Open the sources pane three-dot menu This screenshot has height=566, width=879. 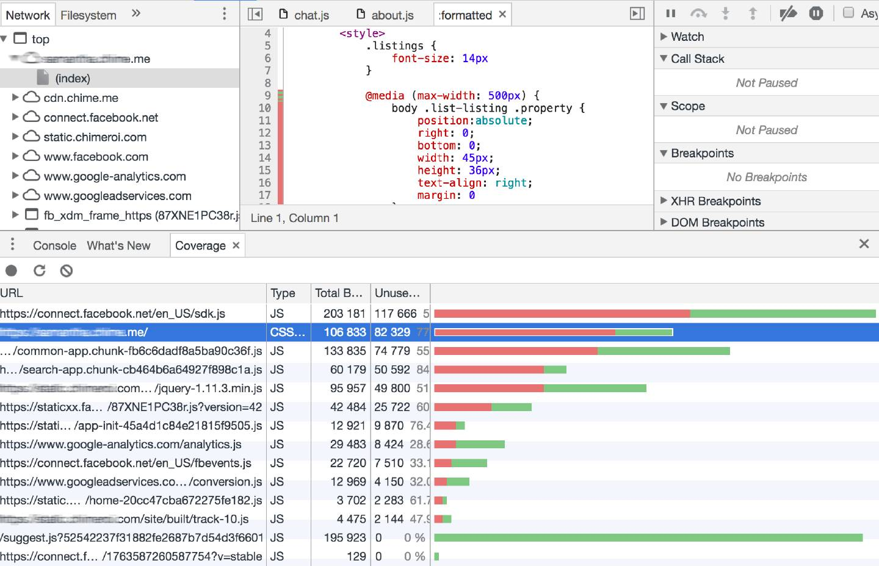225,13
